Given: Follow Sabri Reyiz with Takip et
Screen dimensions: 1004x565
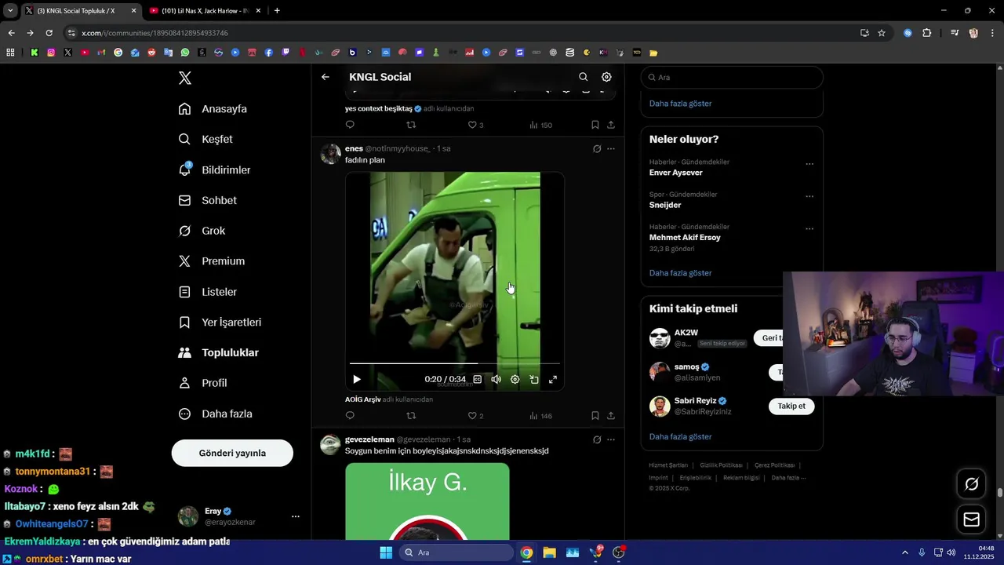Looking at the screenshot, I should [x=791, y=406].
